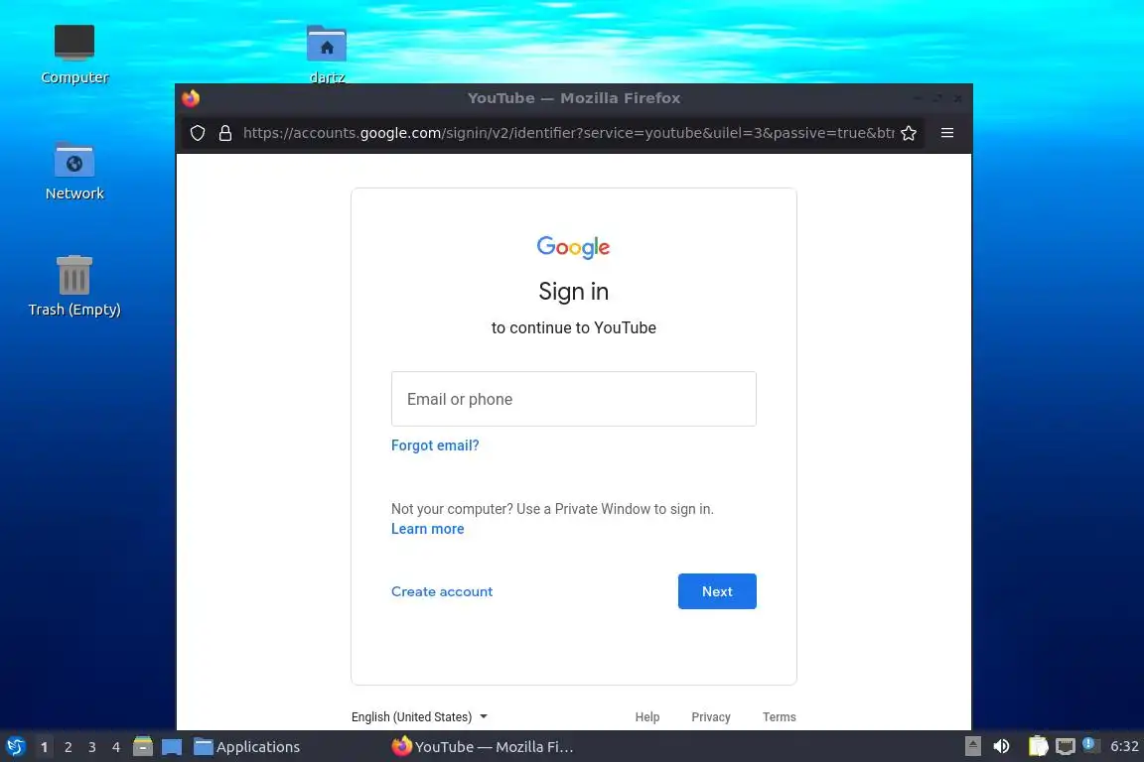Screen dimensions: 1144x762
Task: Open the Privacy footer link
Action: (x=711, y=716)
